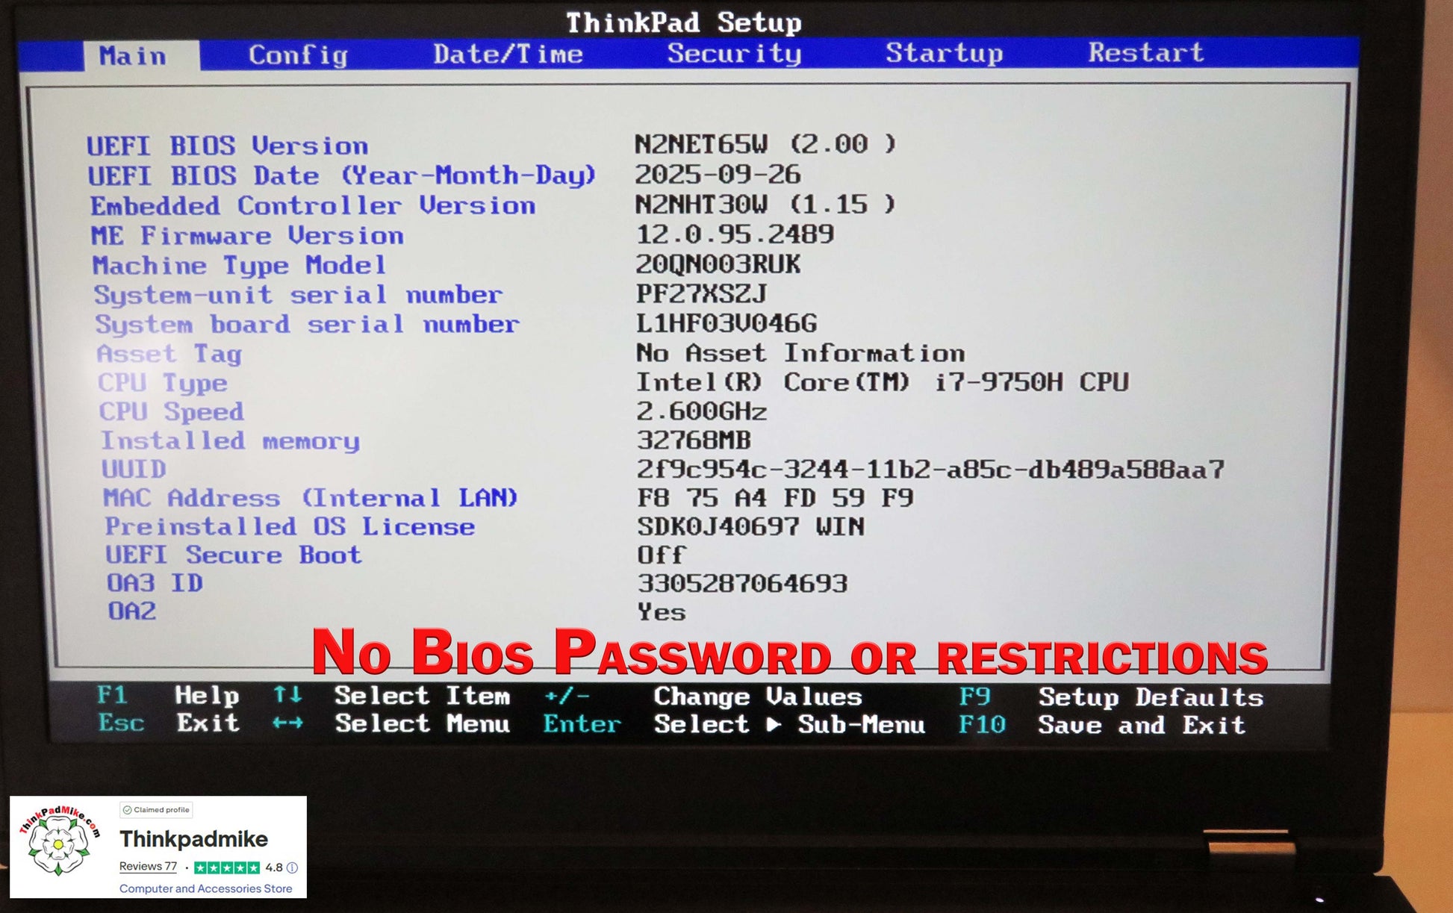
Task: Click the Main tab
Action: 133,56
